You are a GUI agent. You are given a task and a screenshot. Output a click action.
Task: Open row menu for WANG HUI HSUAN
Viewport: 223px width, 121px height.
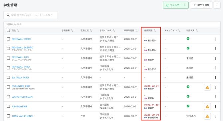(x=215, y=97)
